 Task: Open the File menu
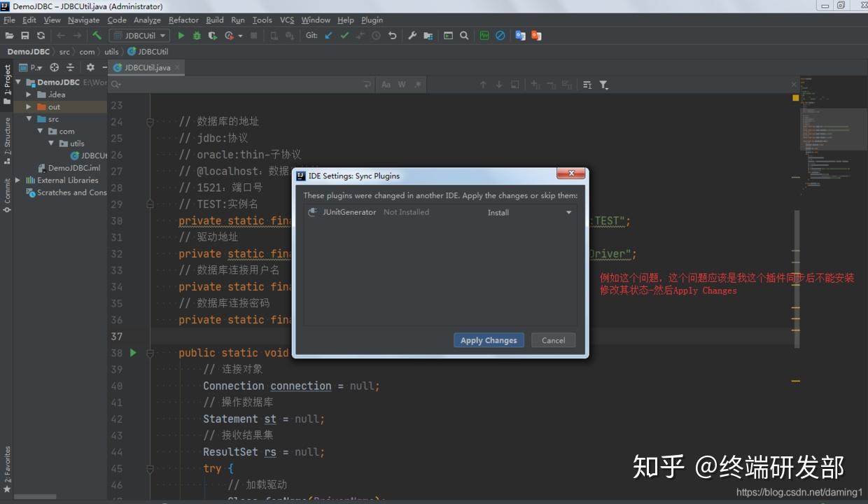[9, 20]
